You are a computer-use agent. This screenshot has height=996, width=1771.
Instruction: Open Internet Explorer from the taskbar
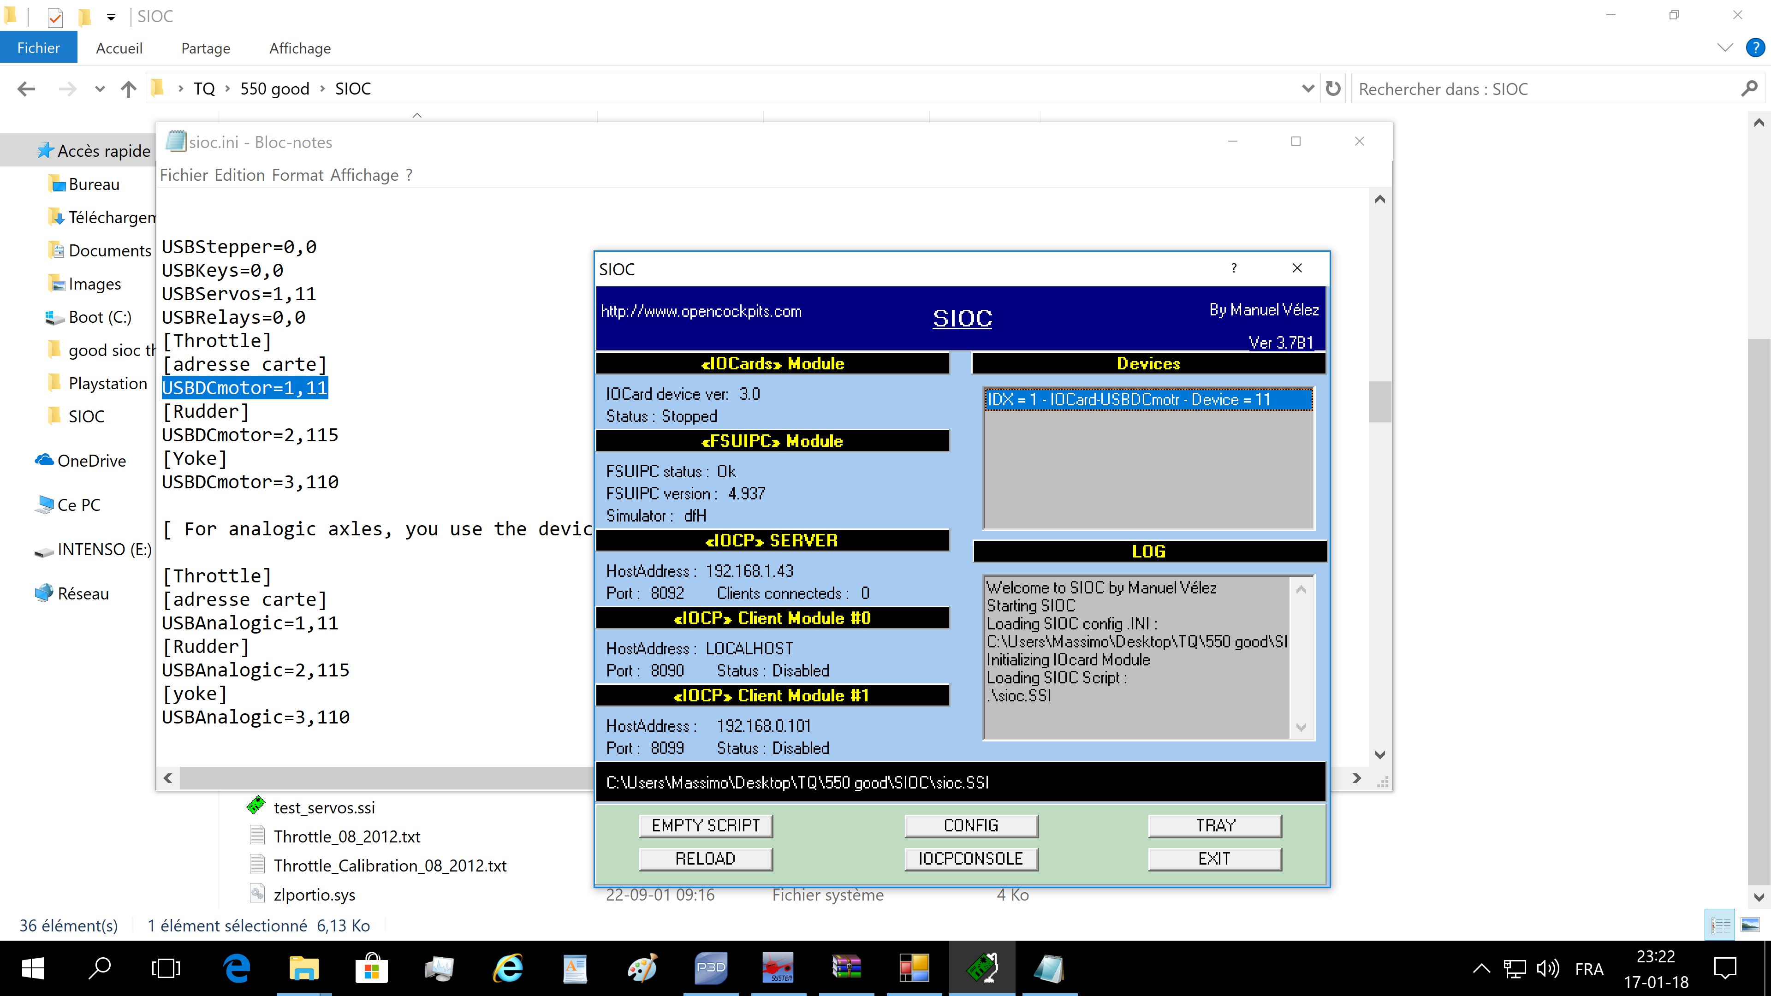tap(508, 968)
